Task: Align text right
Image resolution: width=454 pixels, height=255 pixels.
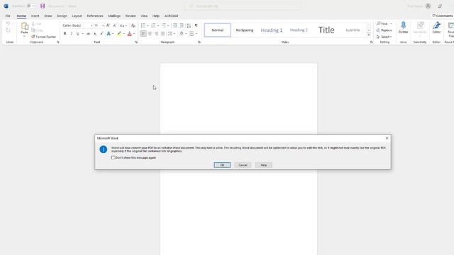Action: point(156,34)
